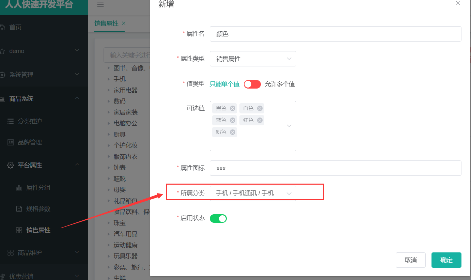Expand the 数码 tree node arrow
471x280 pixels.
click(x=109, y=101)
